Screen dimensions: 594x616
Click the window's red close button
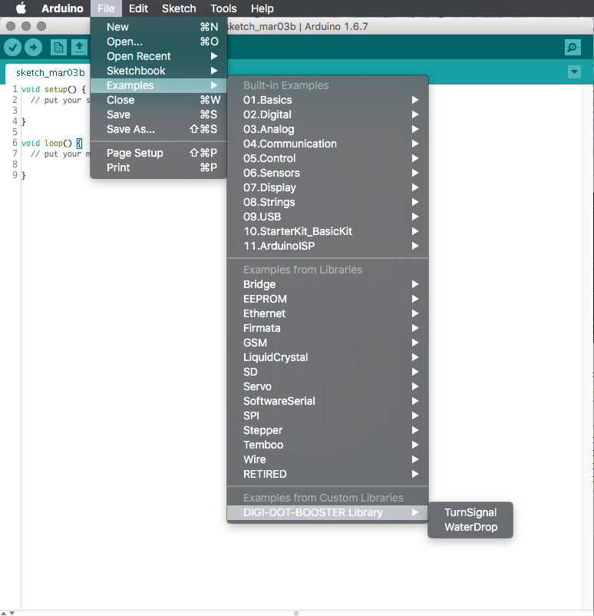[11, 26]
